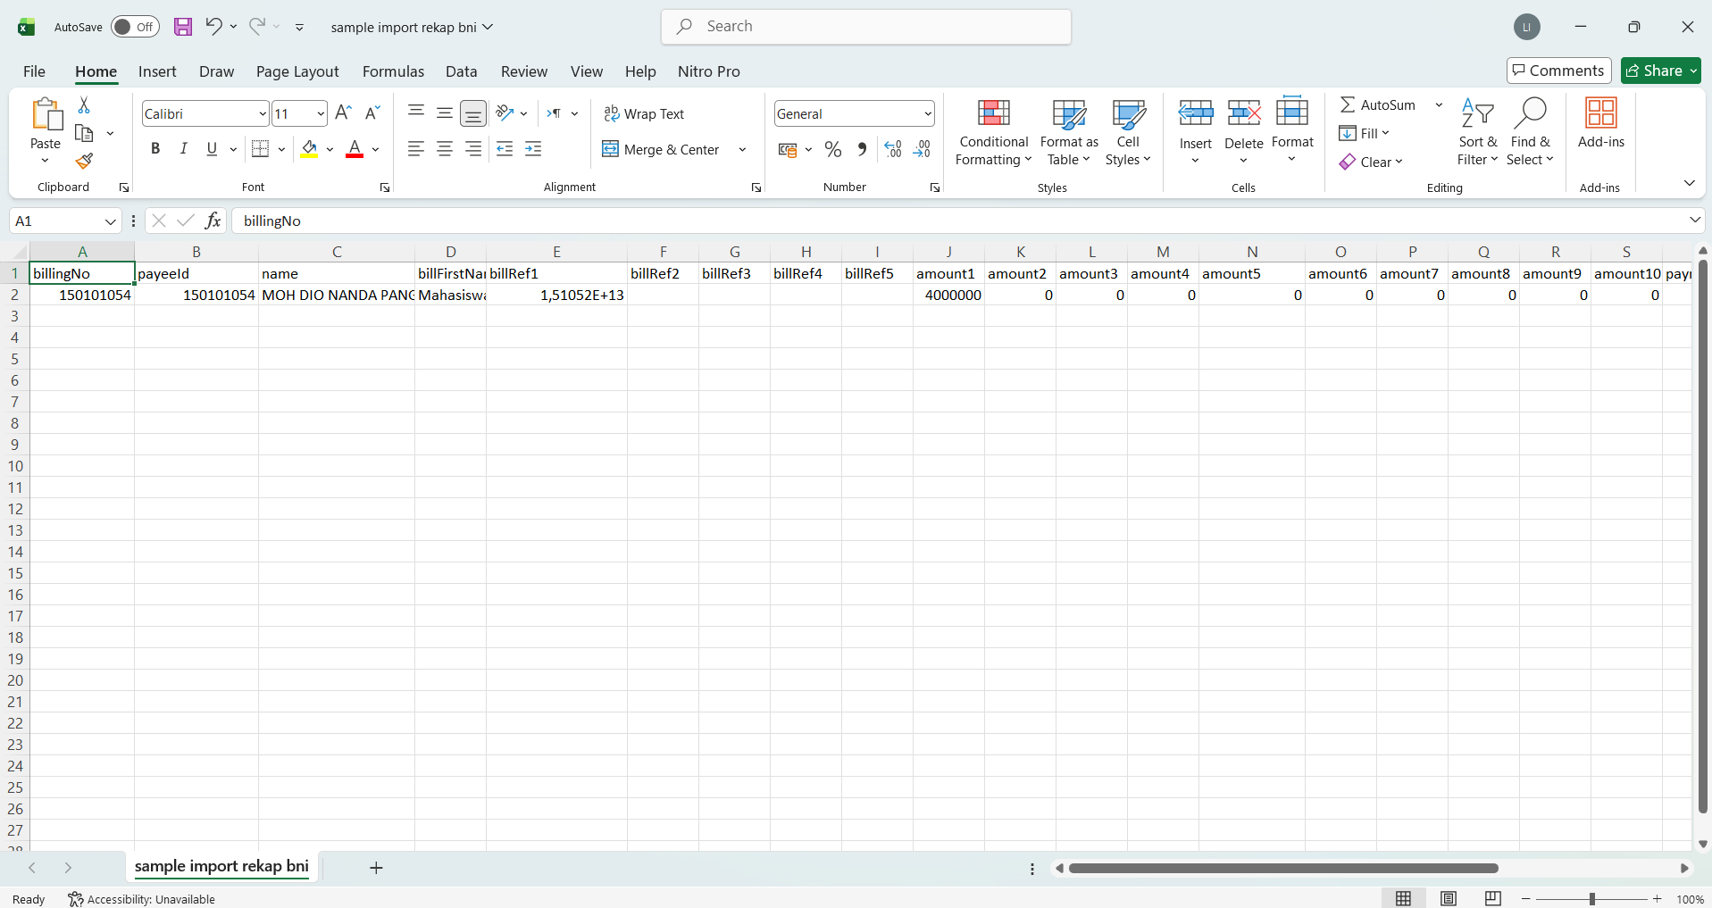Open the Nitro Pro tab

click(708, 71)
